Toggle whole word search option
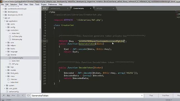The image size is (180, 101). [13, 95]
